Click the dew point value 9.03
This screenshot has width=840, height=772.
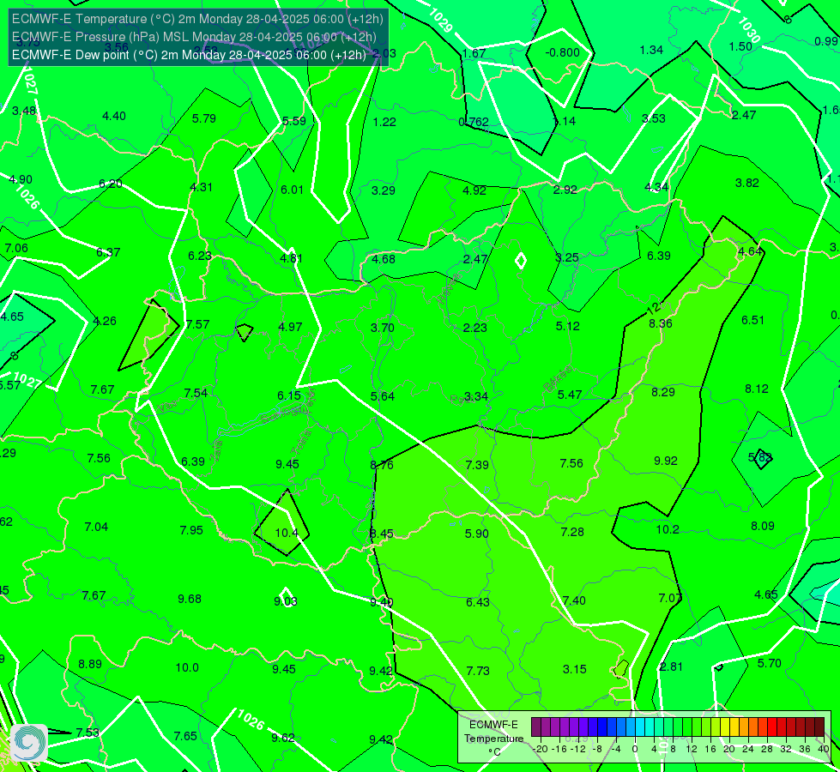[x=286, y=601]
